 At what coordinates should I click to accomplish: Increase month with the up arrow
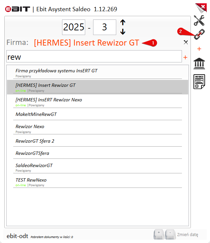(123, 22)
